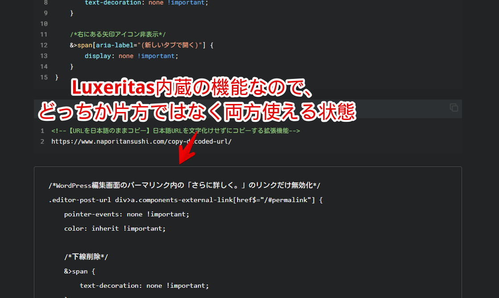Click line number 11 in the gutter
499x298 pixels.
(44, 34)
